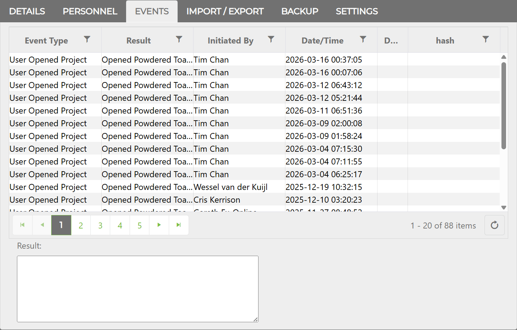Screen dimensions: 517x330
Task: Open the Initiated By column filter
Action: pos(271,39)
